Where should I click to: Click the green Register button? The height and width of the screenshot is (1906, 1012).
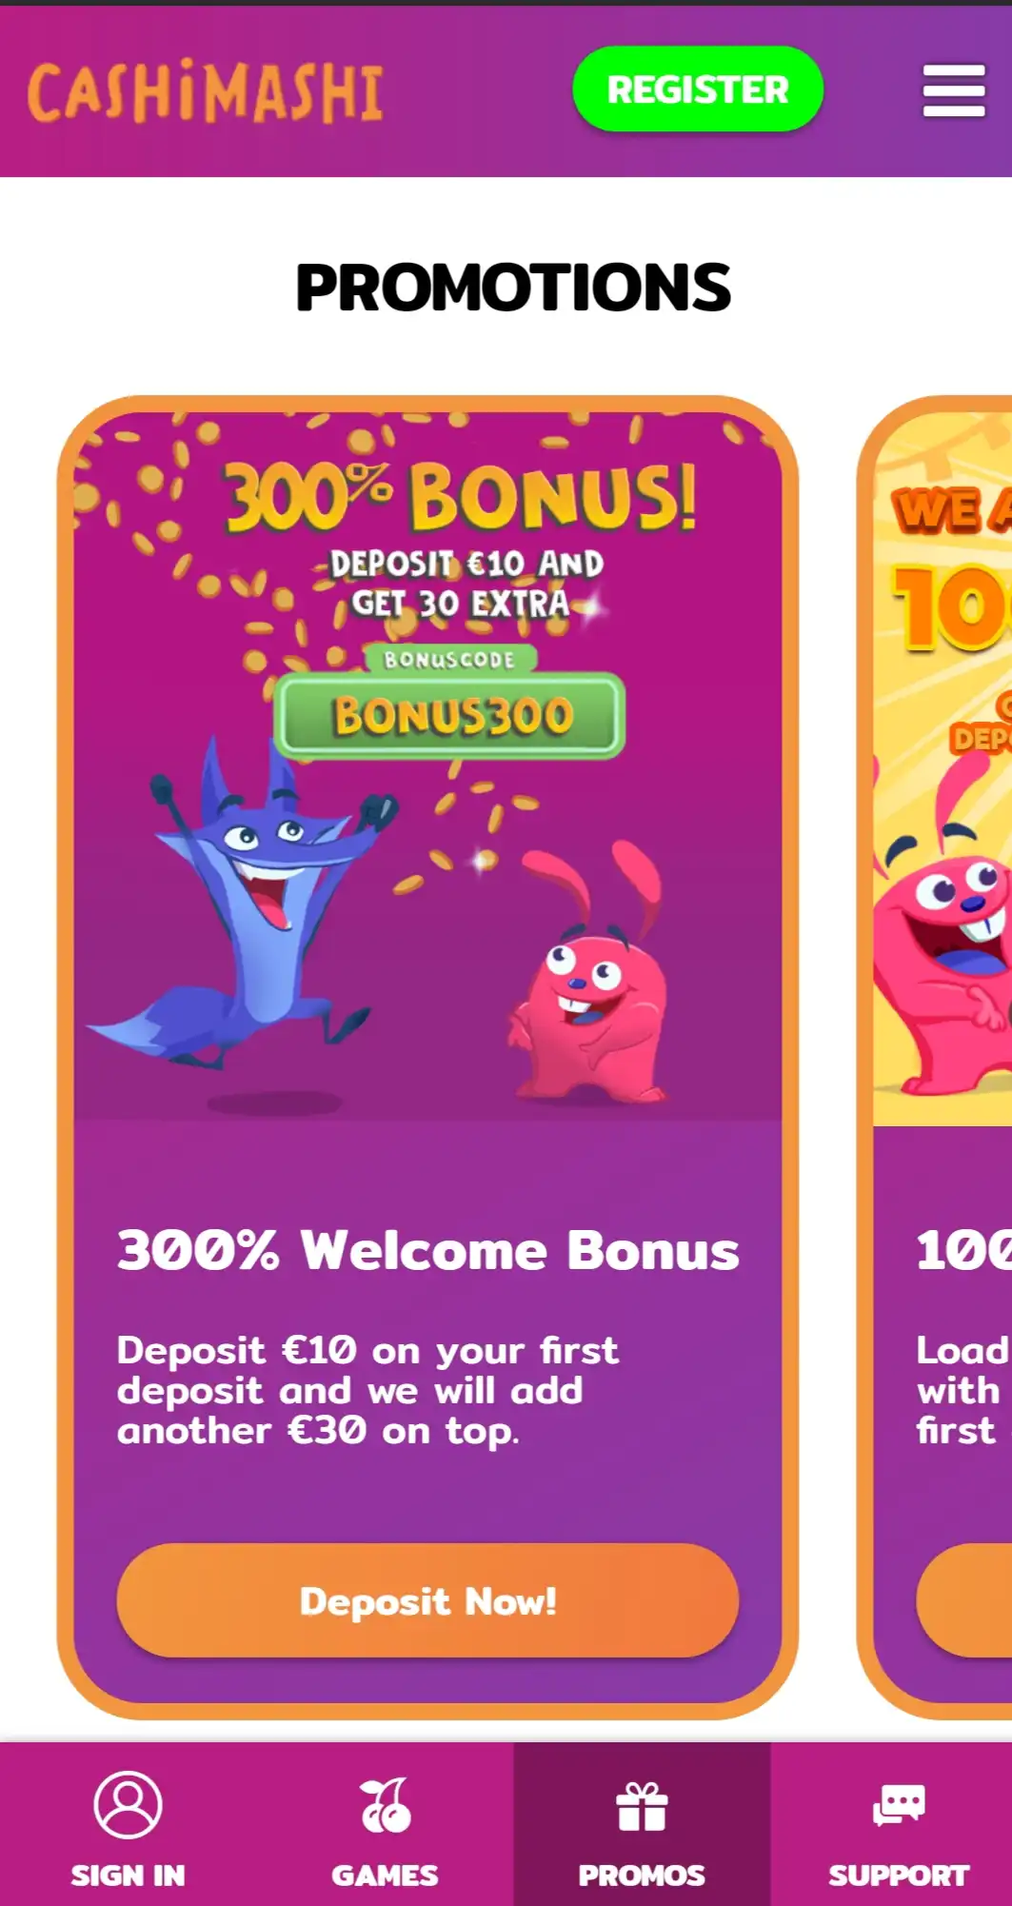coord(698,89)
